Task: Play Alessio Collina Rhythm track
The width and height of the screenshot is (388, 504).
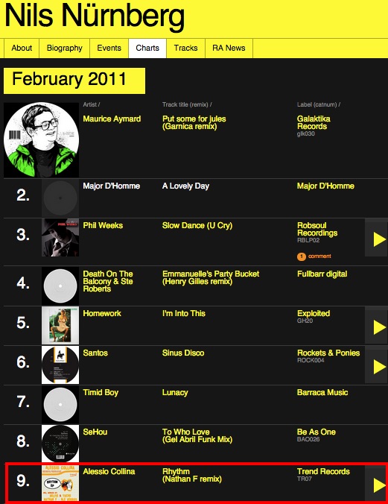Action: 376,483
